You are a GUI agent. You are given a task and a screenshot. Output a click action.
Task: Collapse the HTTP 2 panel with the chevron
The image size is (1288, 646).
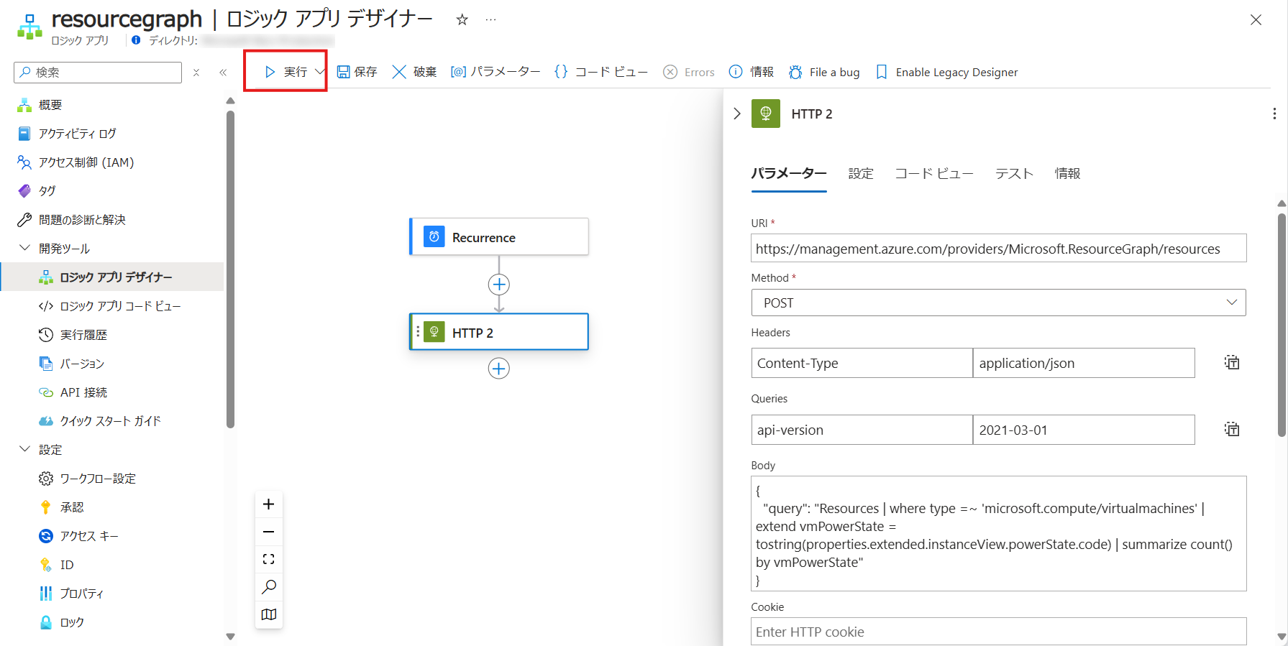point(737,114)
